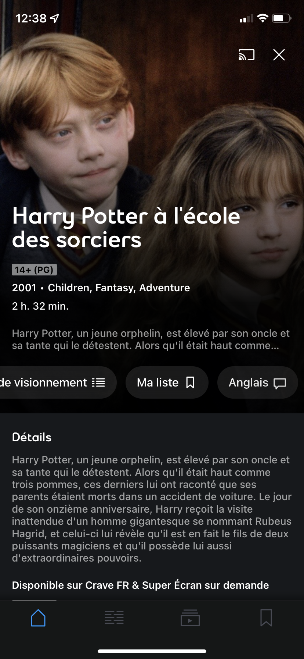Add movie to Ma liste
The width and height of the screenshot is (304, 659).
click(167, 382)
